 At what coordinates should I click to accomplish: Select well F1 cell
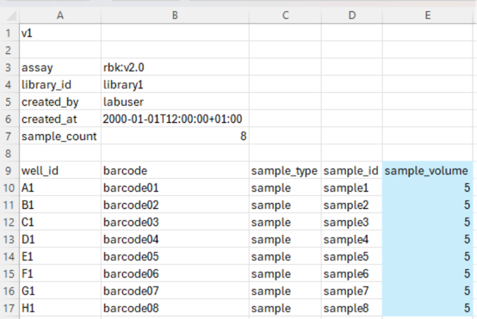(x=60, y=273)
